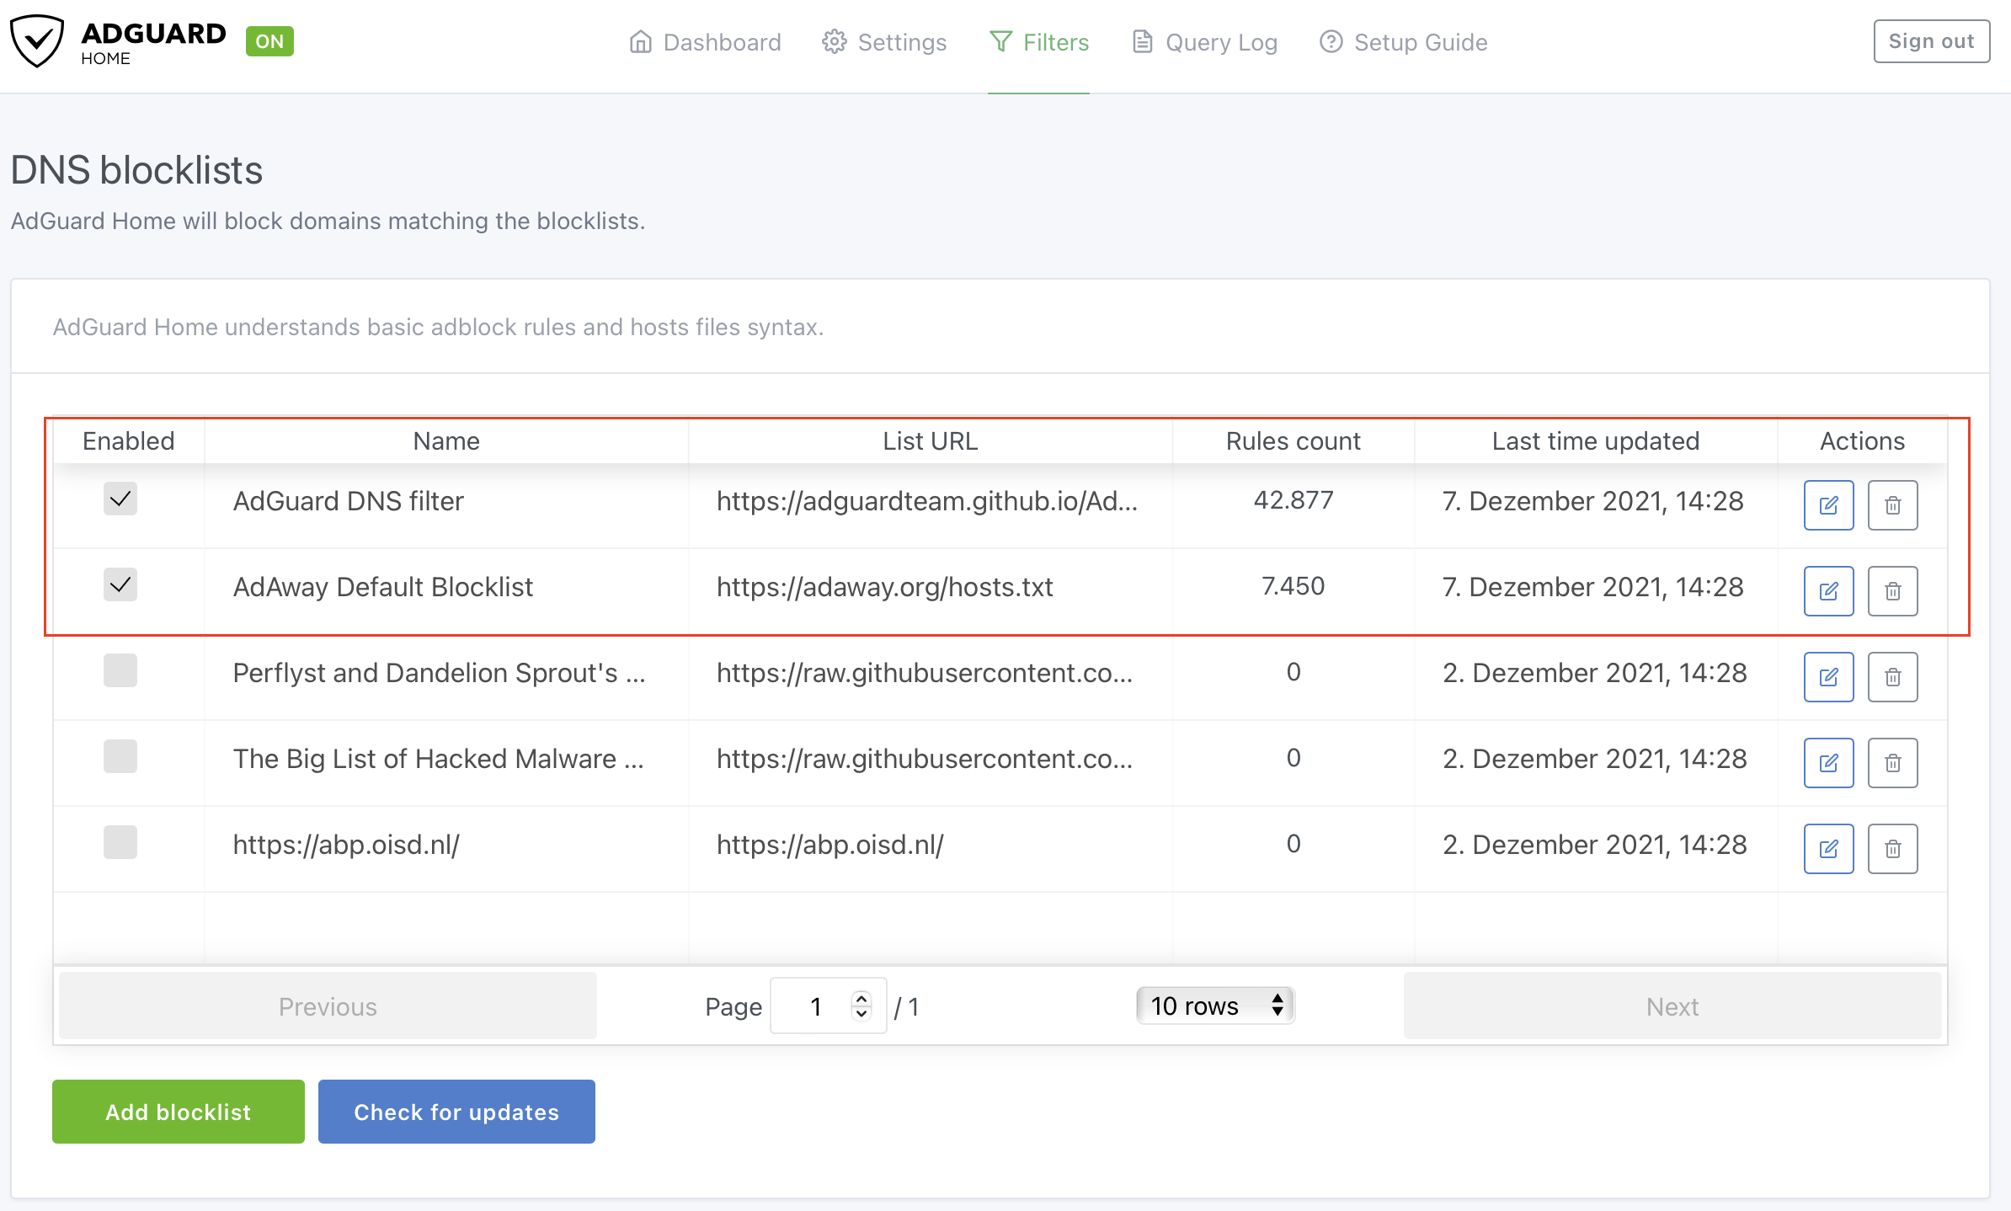This screenshot has width=2011, height=1211.
Task: Enable The Big List of Hacked Malware
Action: click(x=120, y=757)
